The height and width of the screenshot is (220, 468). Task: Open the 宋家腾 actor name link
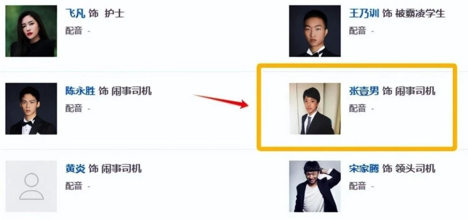point(364,169)
